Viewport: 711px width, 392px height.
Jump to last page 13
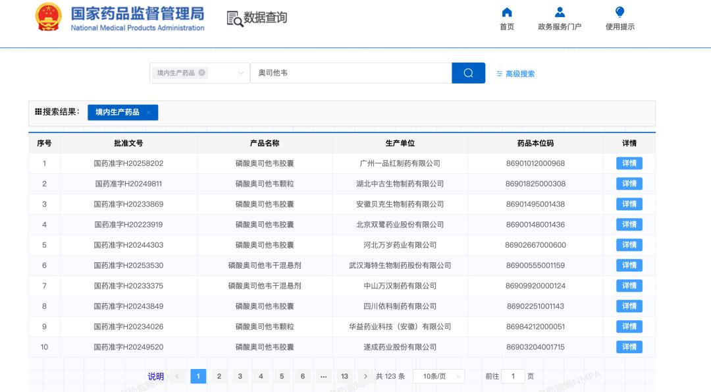tap(344, 376)
